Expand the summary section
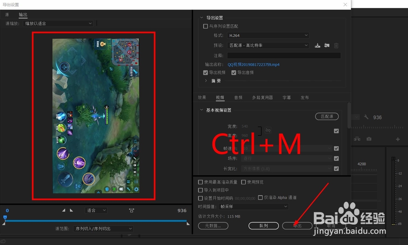The width and height of the screenshot is (408, 245). point(206,81)
